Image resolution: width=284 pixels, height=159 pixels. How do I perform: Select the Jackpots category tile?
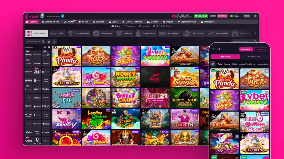coord(124,33)
